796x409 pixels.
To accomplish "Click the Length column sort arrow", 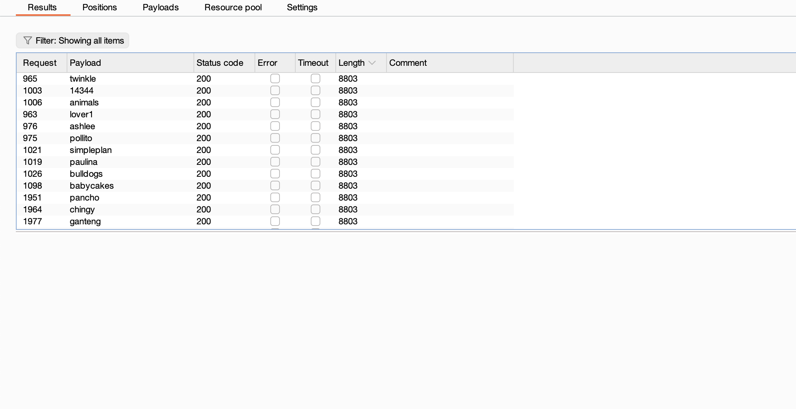I will 372,63.
